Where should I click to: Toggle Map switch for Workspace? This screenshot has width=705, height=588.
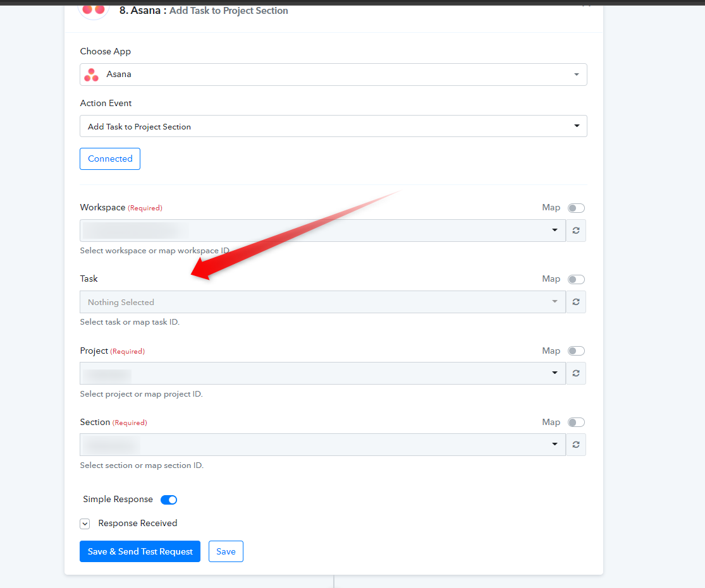[x=576, y=208]
